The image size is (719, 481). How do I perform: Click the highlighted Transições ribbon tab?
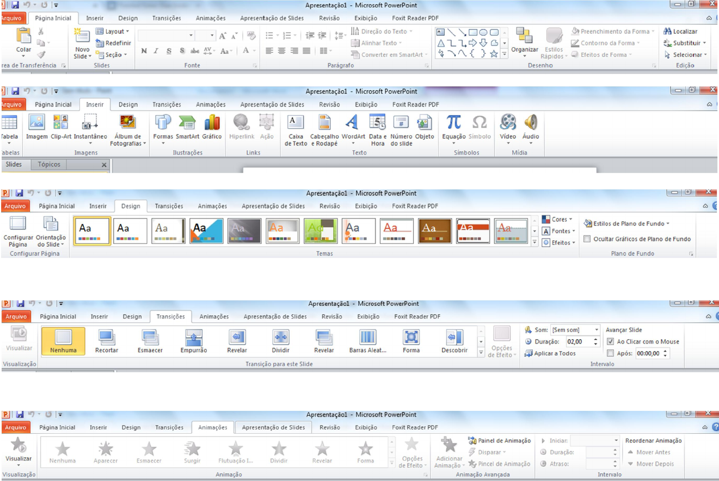(170, 316)
